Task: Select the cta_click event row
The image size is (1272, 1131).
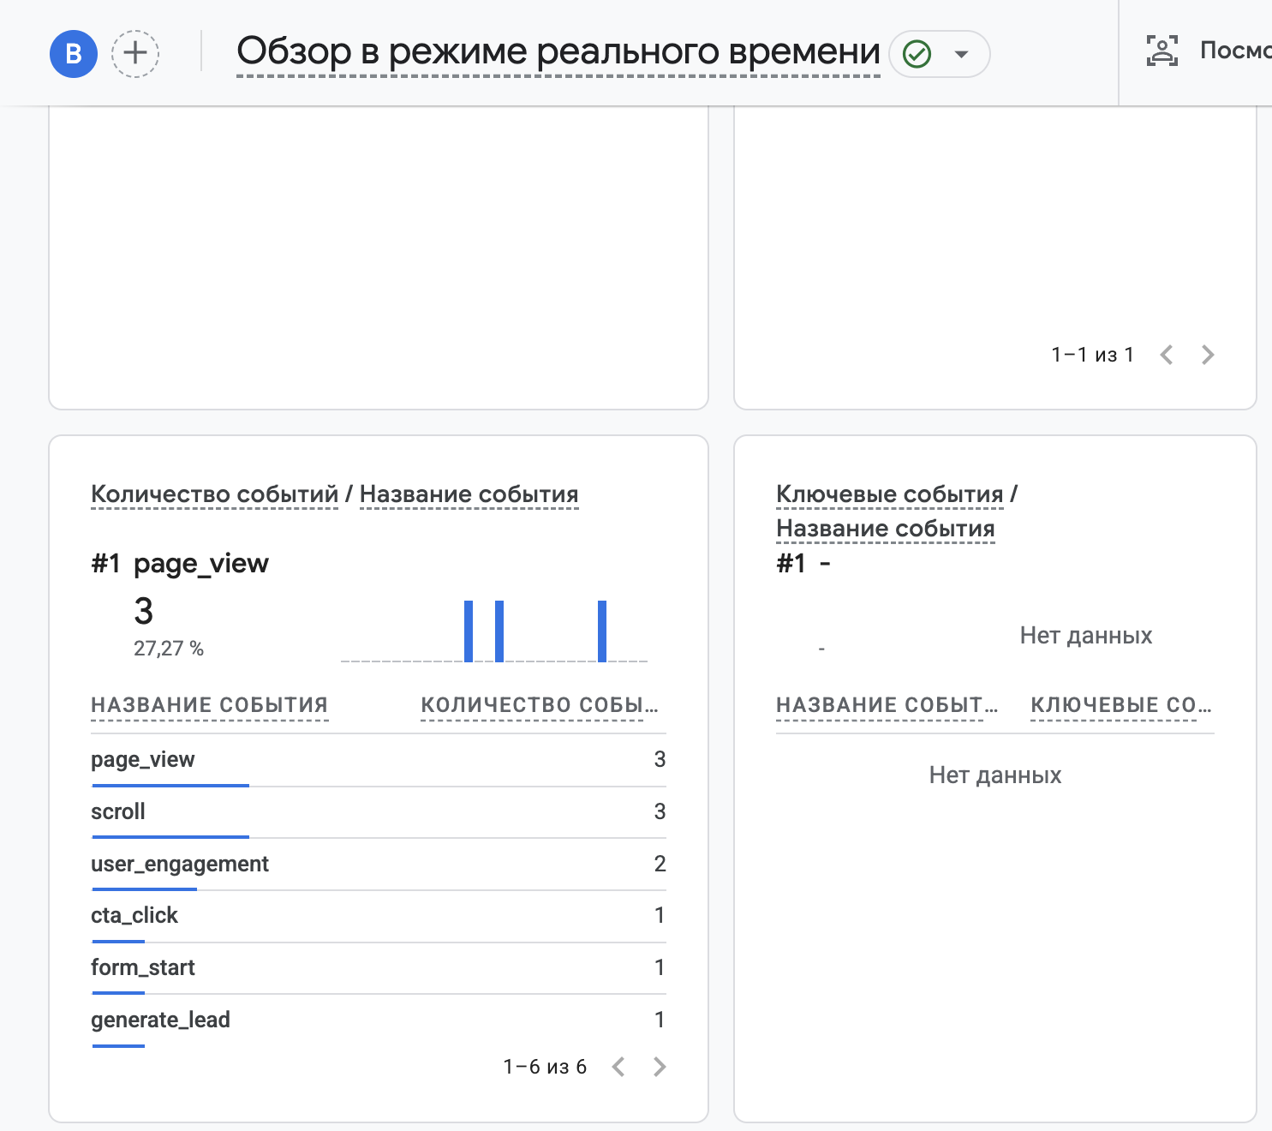Action: tap(379, 916)
